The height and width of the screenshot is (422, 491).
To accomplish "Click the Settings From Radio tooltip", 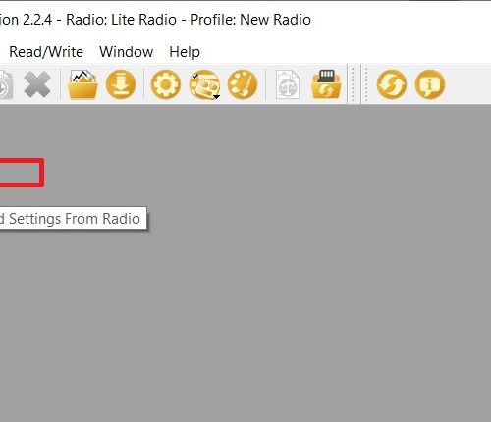I will pyautogui.click(x=73, y=218).
